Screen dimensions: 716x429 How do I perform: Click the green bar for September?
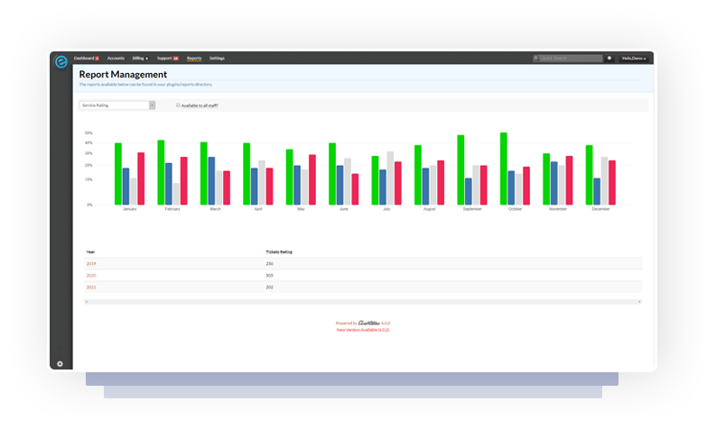[x=460, y=169]
